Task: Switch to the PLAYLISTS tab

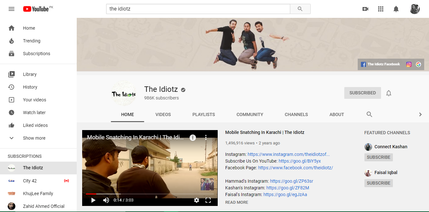Action: [x=204, y=114]
